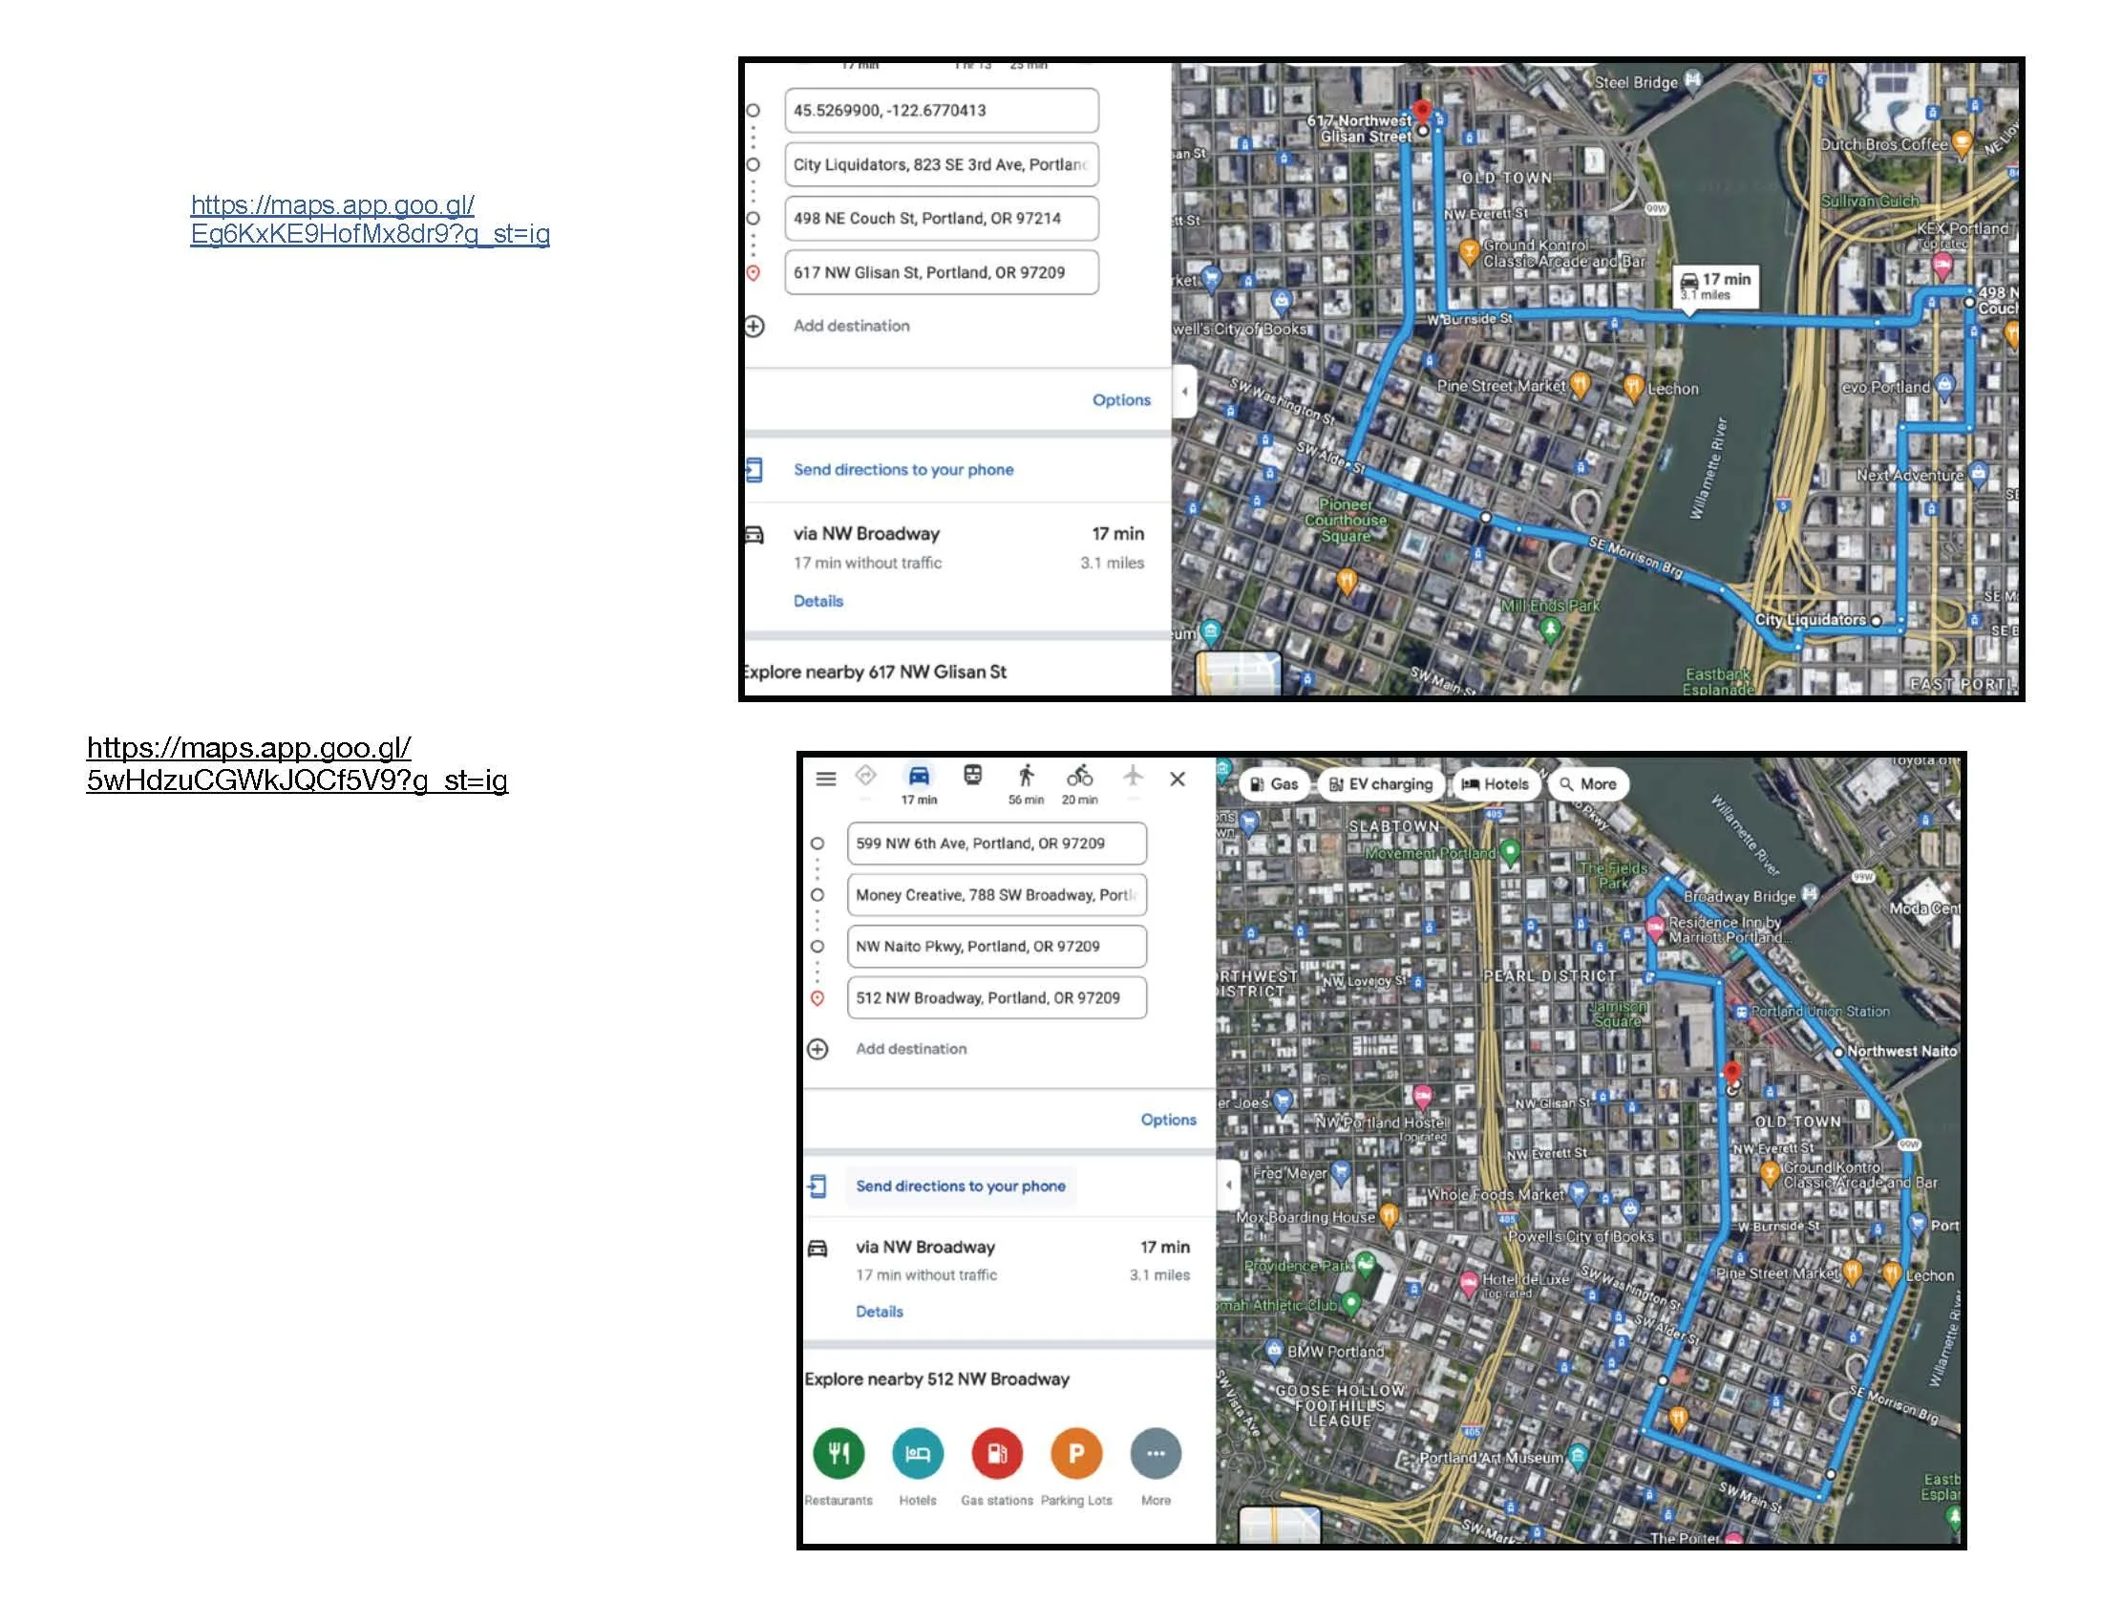Click highlighted Send directions to your phone, lower panel
The image size is (2101, 1624).
(961, 1186)
